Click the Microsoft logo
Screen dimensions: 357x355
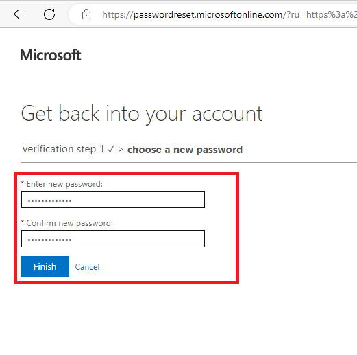51,55
